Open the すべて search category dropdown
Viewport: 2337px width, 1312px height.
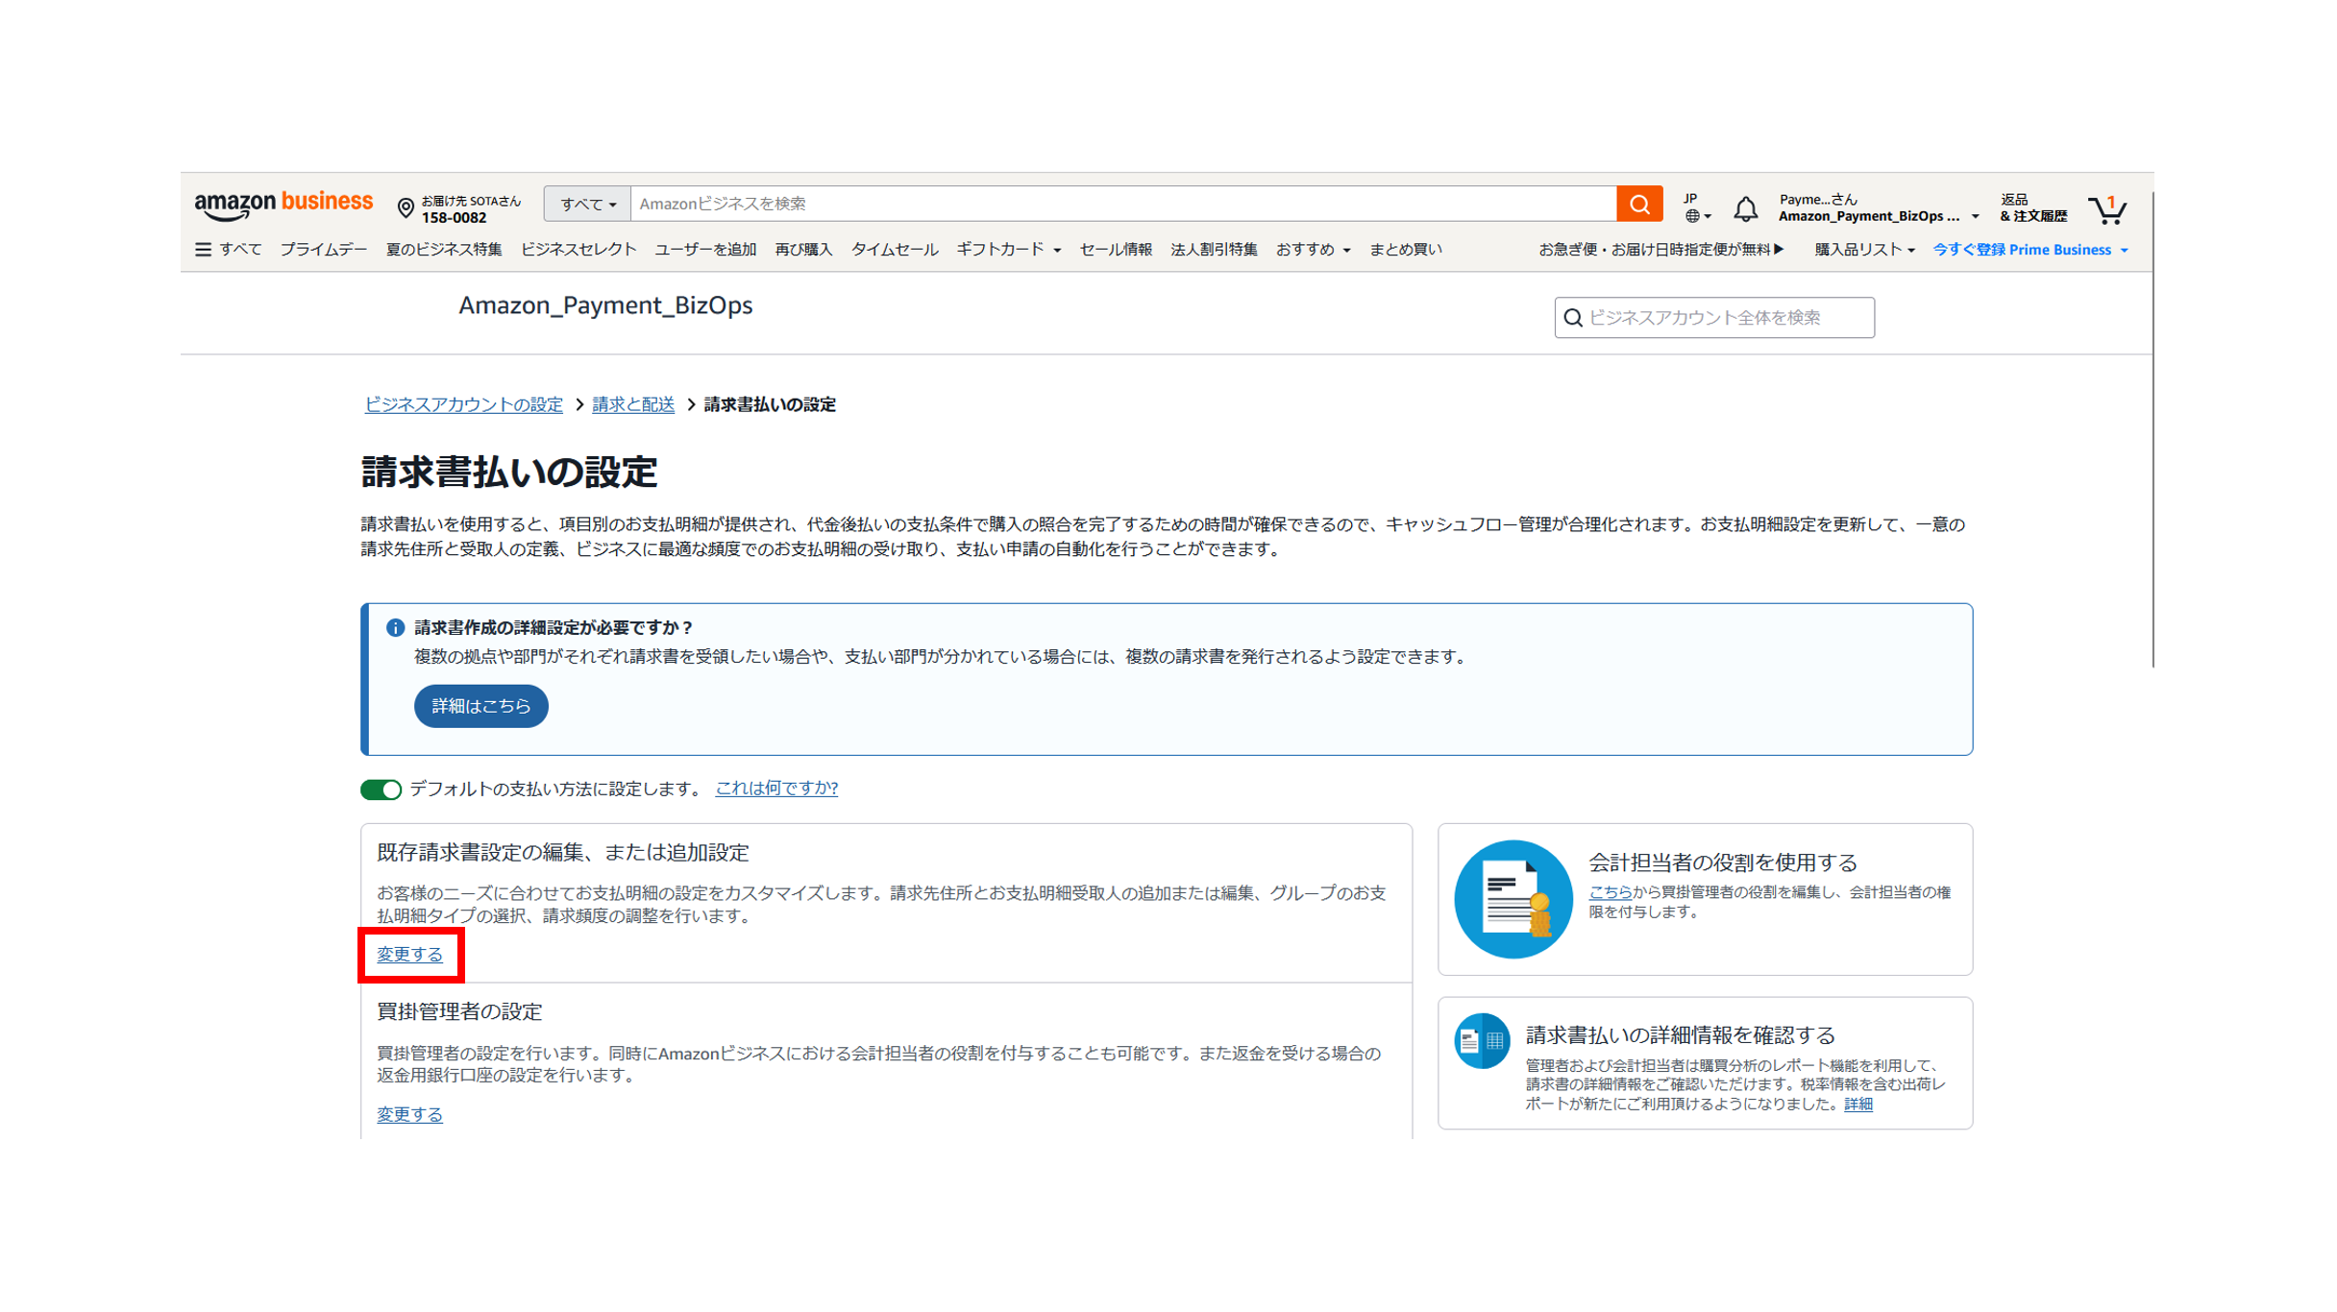[x=587, y=204]
